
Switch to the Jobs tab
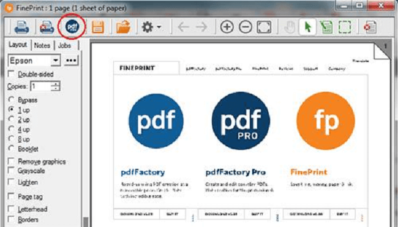tap(64, 45)
